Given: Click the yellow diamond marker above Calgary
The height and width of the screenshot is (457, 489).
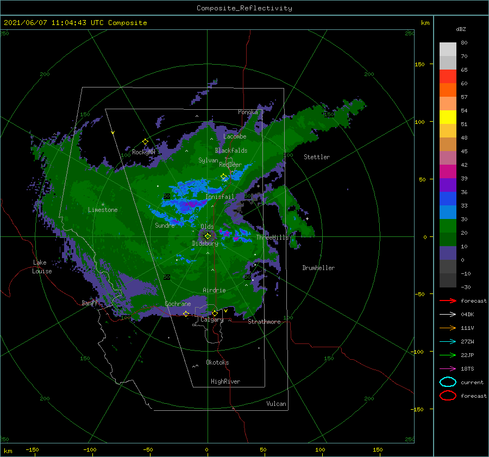Looking at the screenshot, I should click(215, 313).
